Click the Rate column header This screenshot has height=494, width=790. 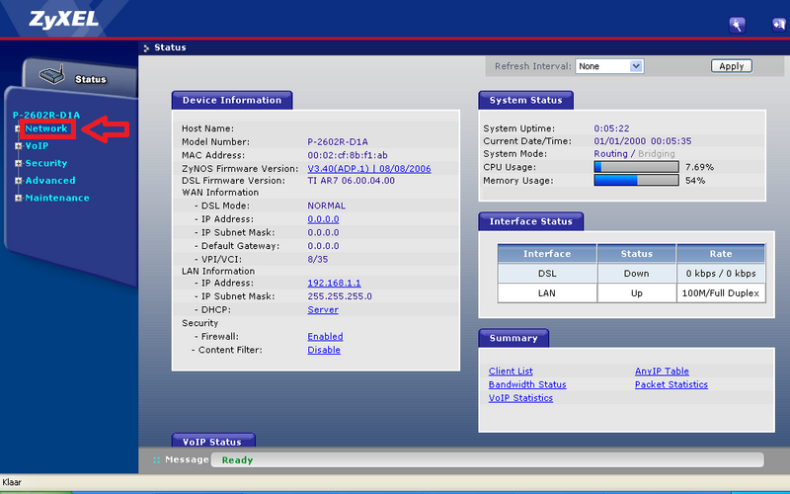721,254
